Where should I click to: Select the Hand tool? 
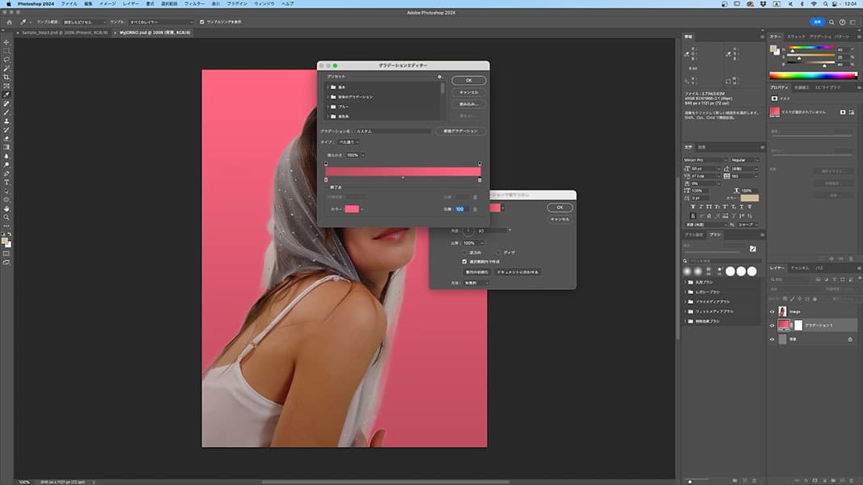(x=6, y=209)
